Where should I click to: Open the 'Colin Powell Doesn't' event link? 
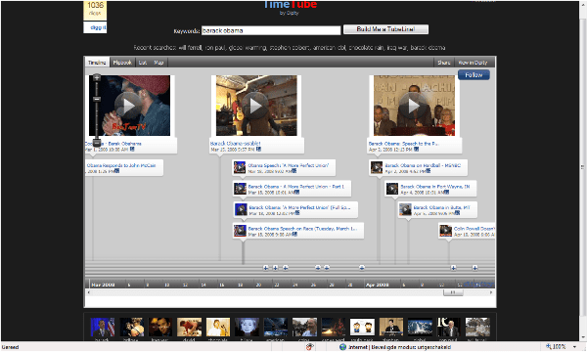pyautogui.click(x=474, y=228)
